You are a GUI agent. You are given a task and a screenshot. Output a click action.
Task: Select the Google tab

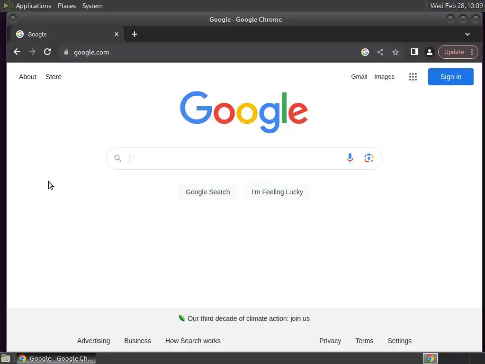(x=67, y=34)
